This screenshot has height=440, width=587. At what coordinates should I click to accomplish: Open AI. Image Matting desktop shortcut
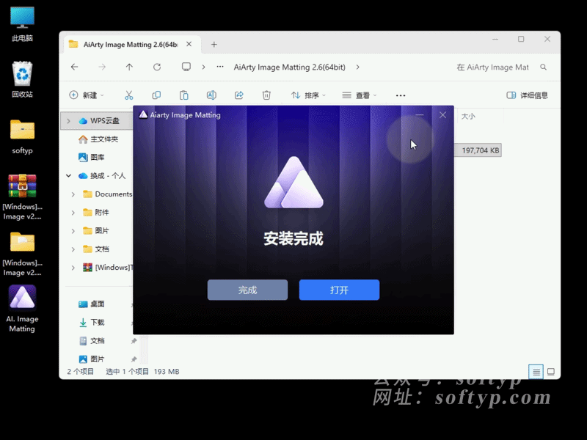click(x=22, y=309)
